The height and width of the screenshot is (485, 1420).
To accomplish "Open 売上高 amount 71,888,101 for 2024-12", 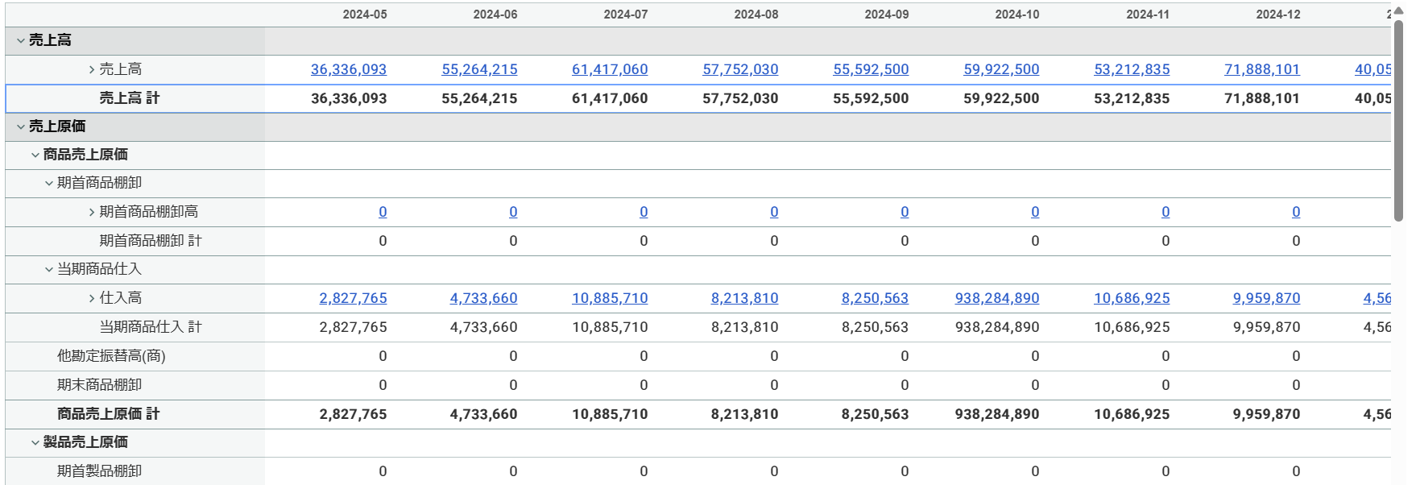I will [x=1262, y=69].
